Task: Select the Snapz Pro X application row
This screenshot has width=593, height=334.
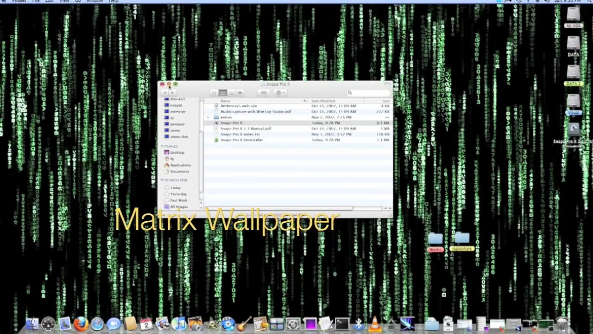Action: coord(298,123)
